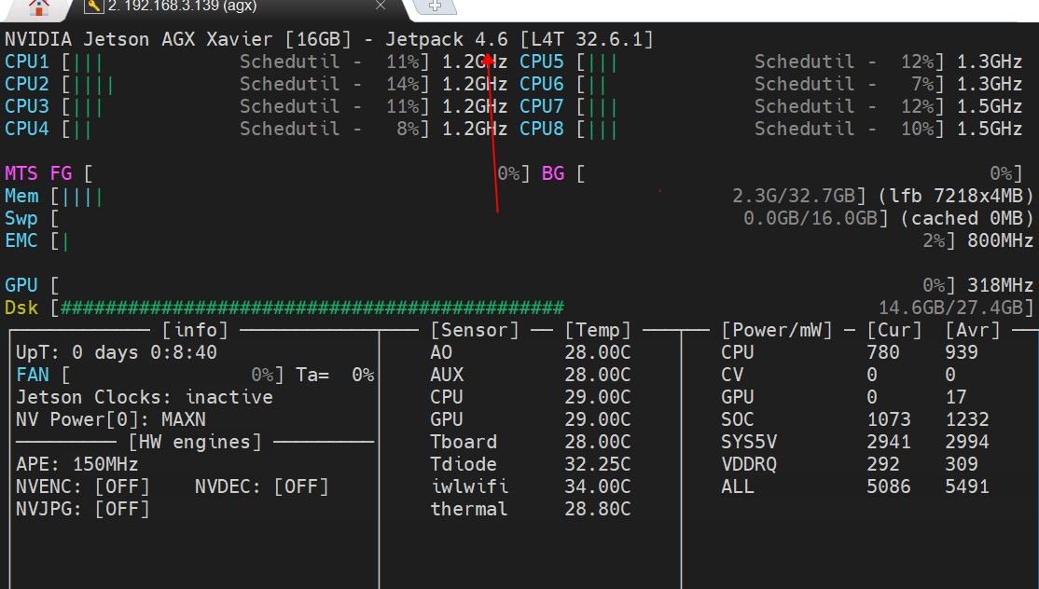Open the Home tab with house icon
This screenshot has width=1039, height=589.
pyautogui.click(x=38, y=7)
